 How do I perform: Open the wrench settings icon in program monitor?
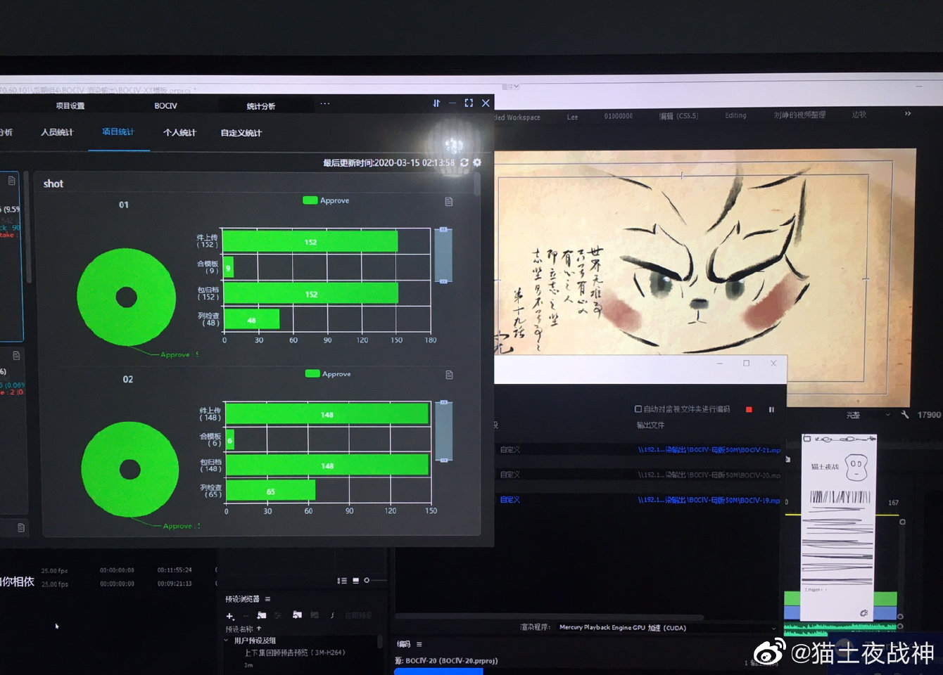904,415
